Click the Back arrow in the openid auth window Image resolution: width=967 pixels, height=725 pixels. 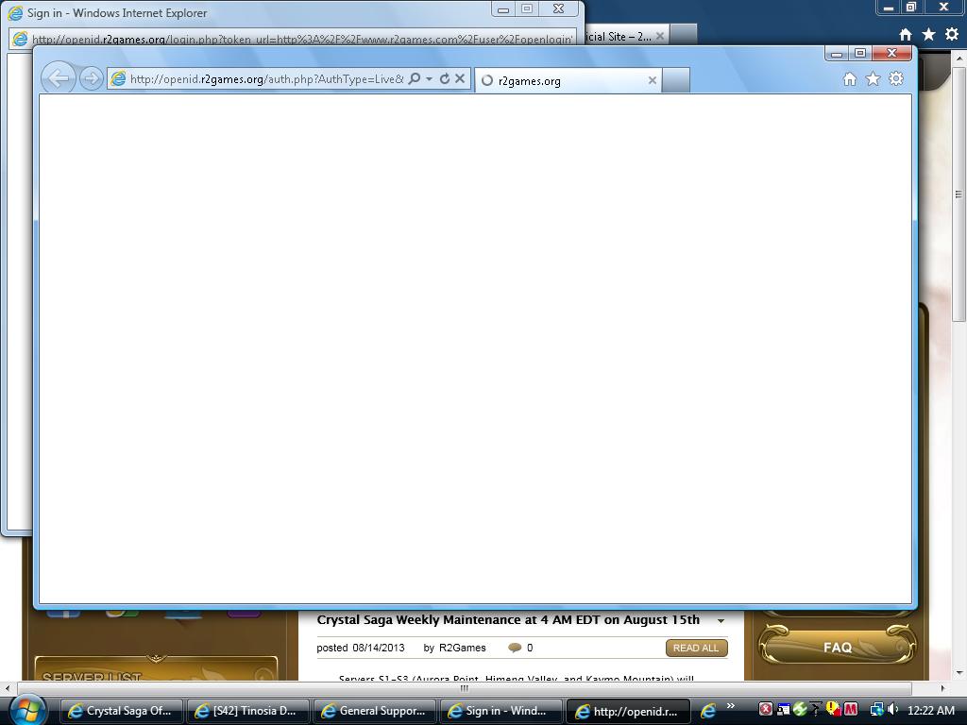click(58, 78)
